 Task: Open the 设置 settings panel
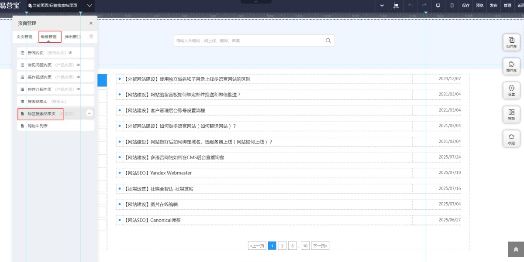[511, 90]
